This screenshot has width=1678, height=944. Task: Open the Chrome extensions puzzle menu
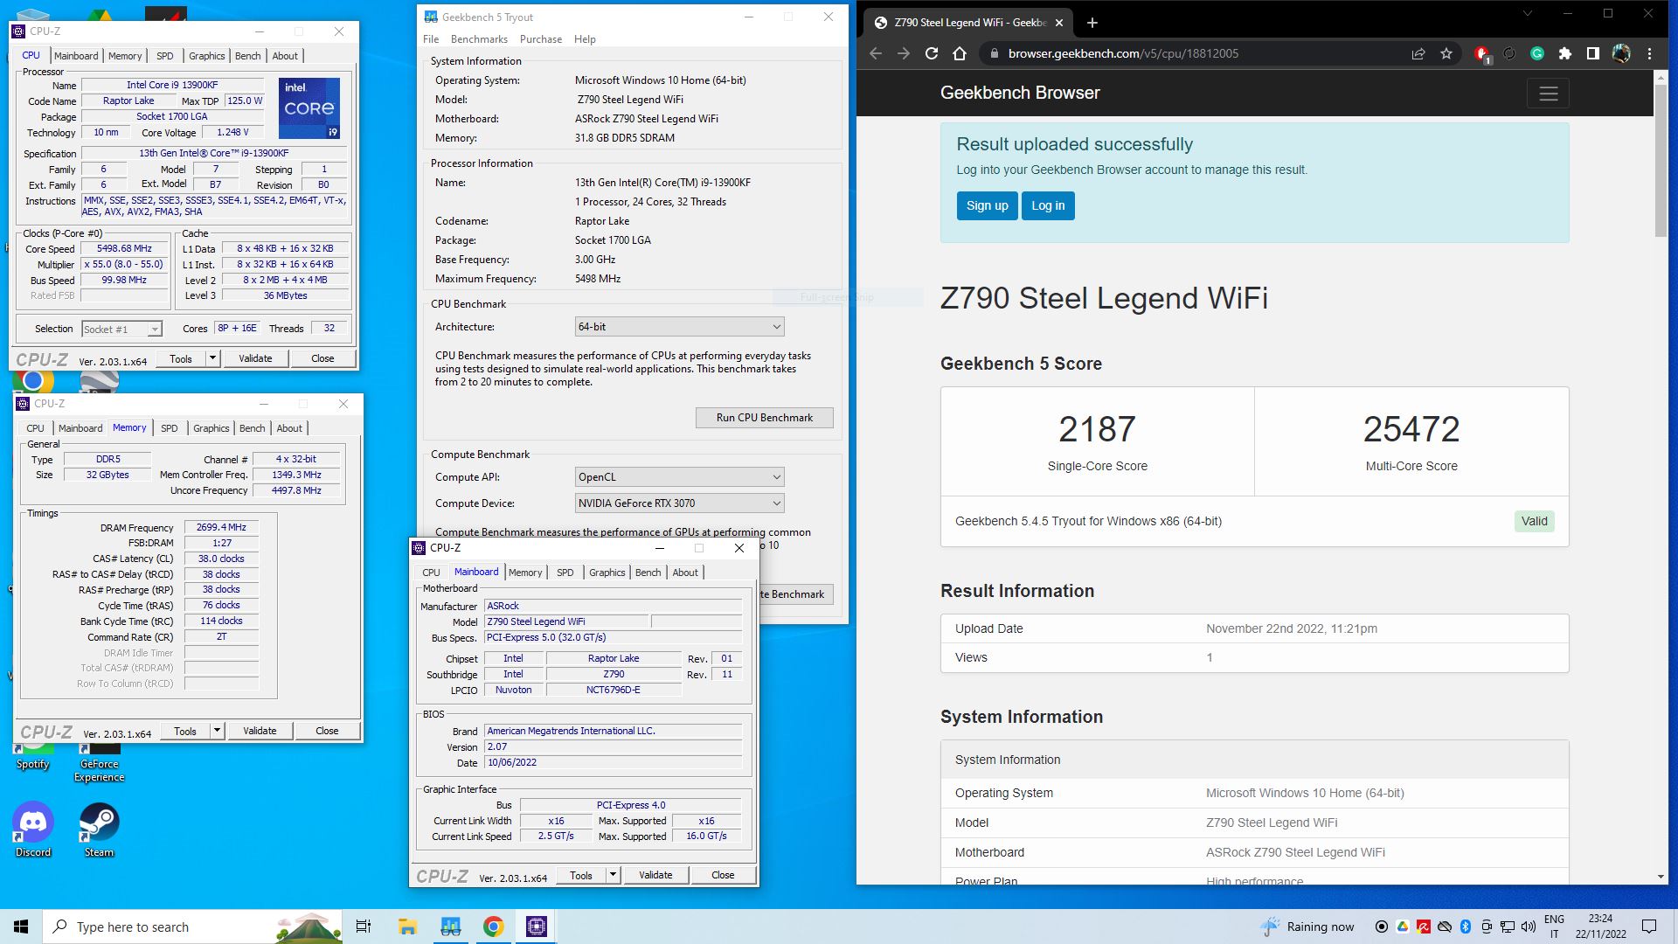click(1565, 53)
